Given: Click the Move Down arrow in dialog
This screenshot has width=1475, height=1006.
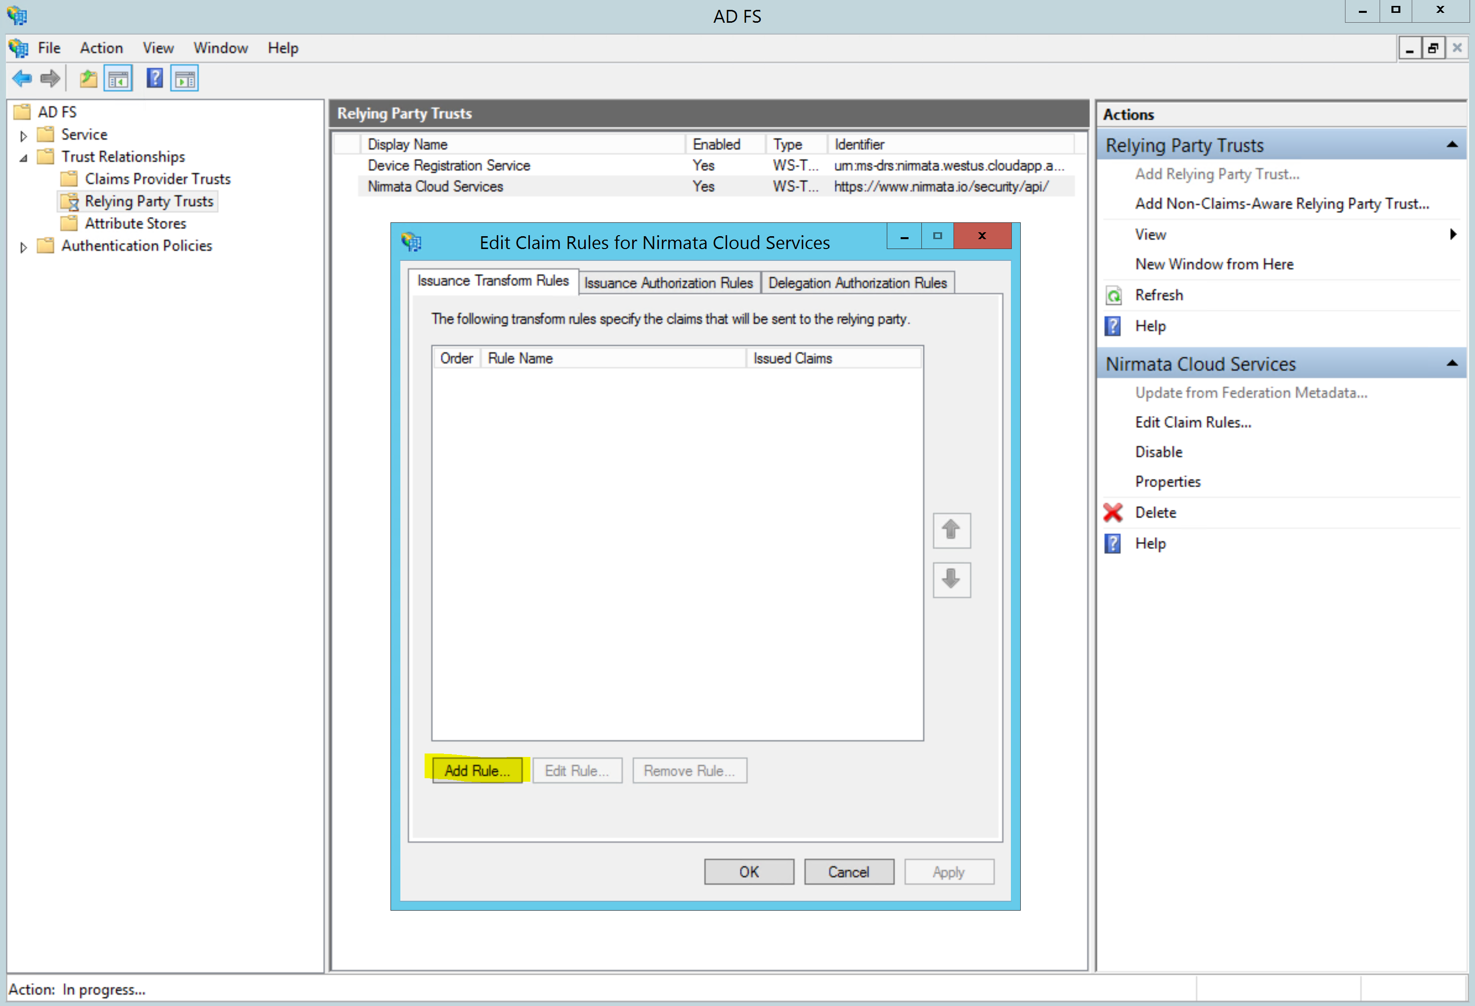Looking at the screenshot, I should [x=952, y=579].
